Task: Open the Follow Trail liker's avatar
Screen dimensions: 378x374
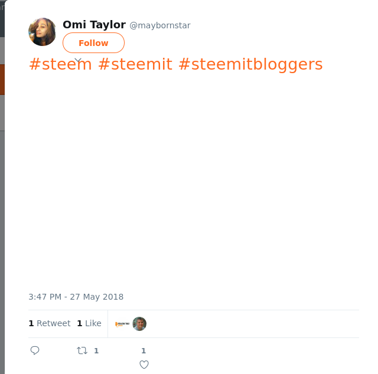Action: (122, 324)
